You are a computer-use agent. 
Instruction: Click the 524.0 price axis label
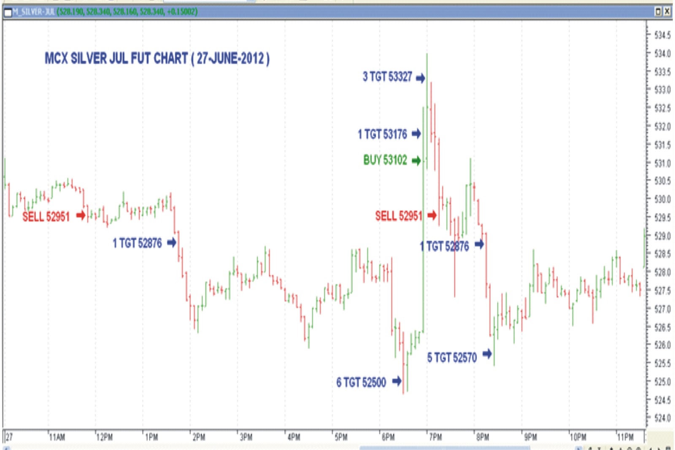coord(662,418)
